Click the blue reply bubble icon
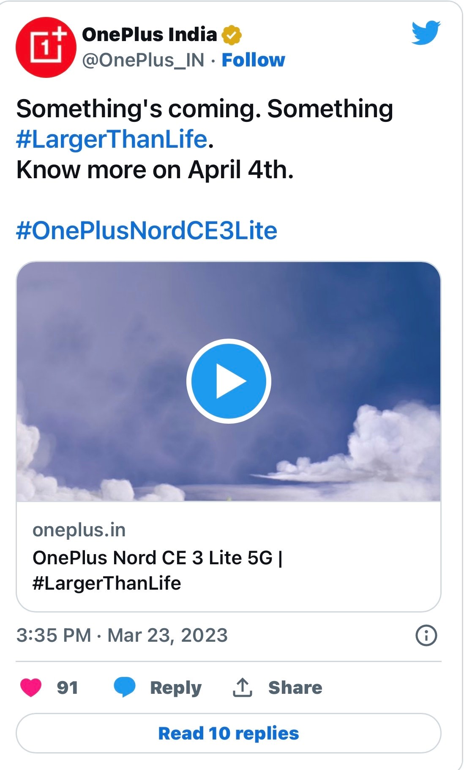This screenshot has height=770, width=464. tap(124, 687)
